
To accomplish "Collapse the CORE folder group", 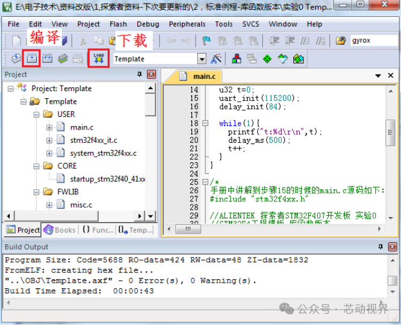I will (x=36, y=166).
